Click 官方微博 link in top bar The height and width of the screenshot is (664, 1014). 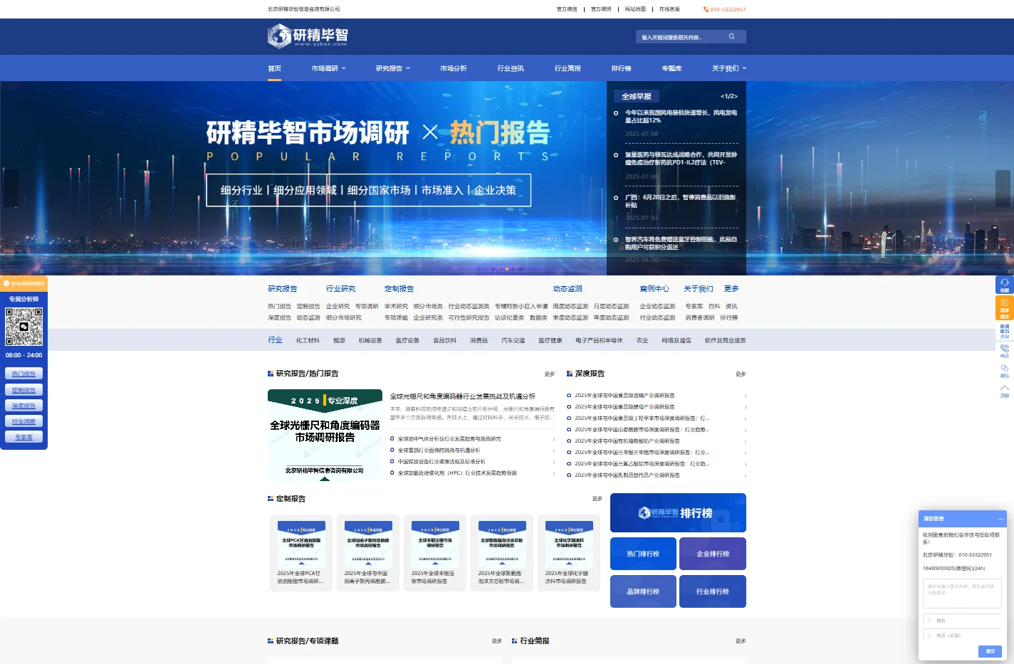click(601, 9)
